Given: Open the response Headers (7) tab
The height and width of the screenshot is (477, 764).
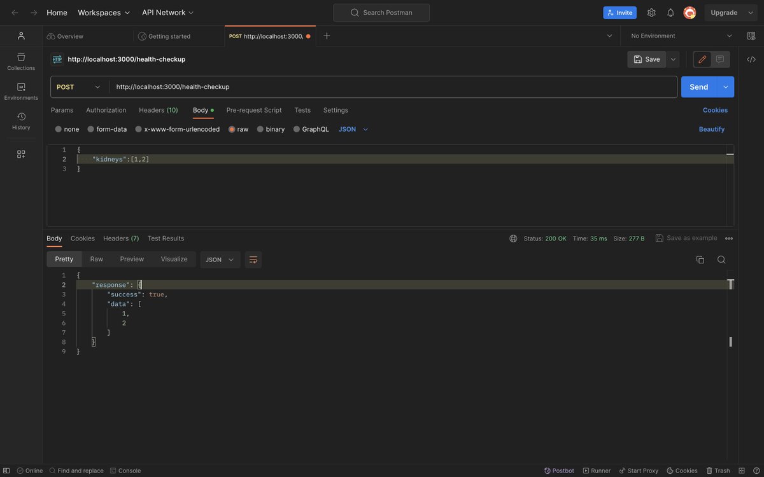Looking at the screenshot, I should tap(121, 238).
